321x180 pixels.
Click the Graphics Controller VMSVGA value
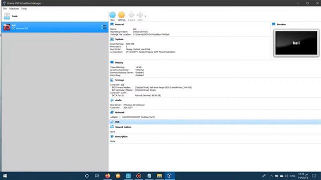pos(139,70)
